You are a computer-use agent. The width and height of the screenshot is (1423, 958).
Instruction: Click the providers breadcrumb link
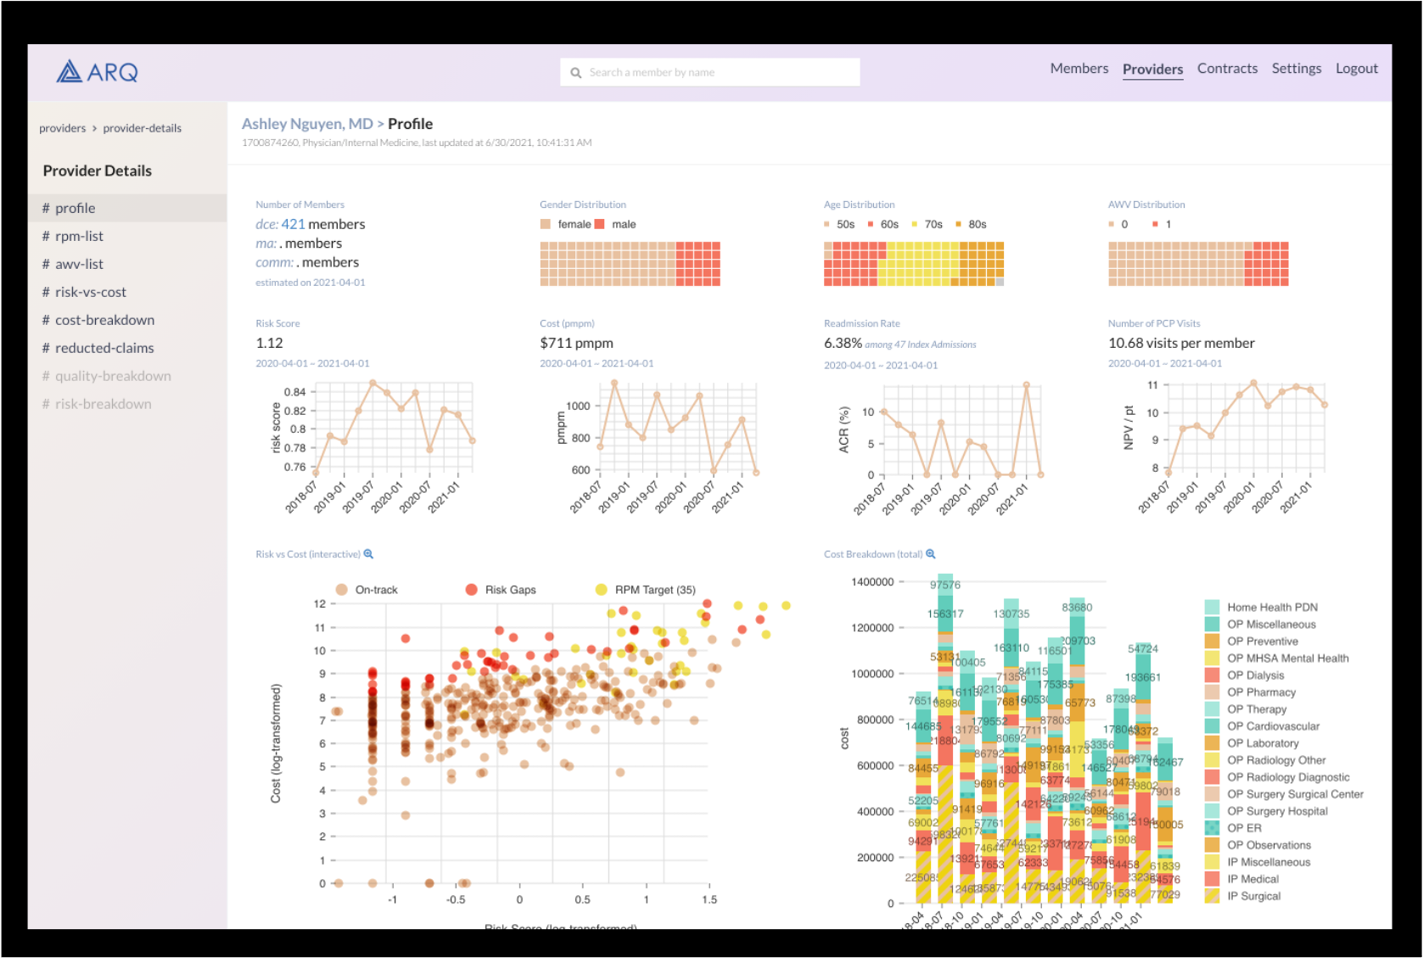point(62,128)
